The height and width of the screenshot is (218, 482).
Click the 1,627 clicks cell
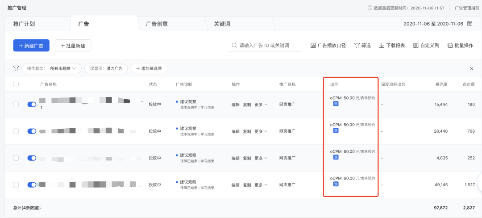[x=470, y=185]
